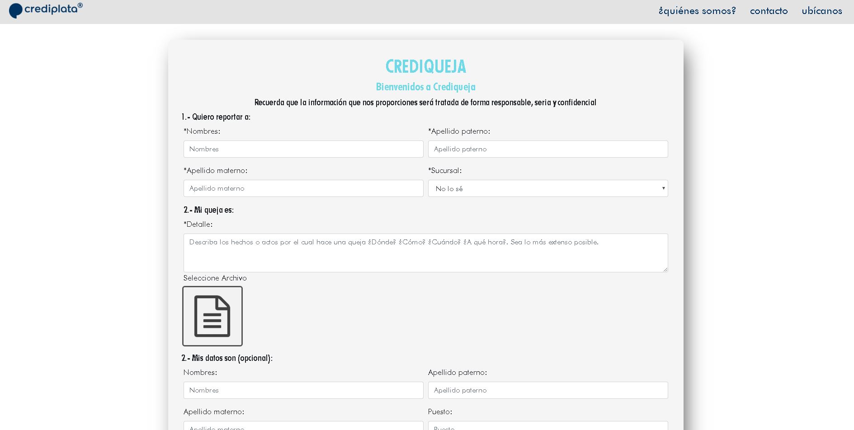The width and height of the screenshot is (854, 430).
Task: Focus Nombres field under Mis datos
Action: click(303, 390)
